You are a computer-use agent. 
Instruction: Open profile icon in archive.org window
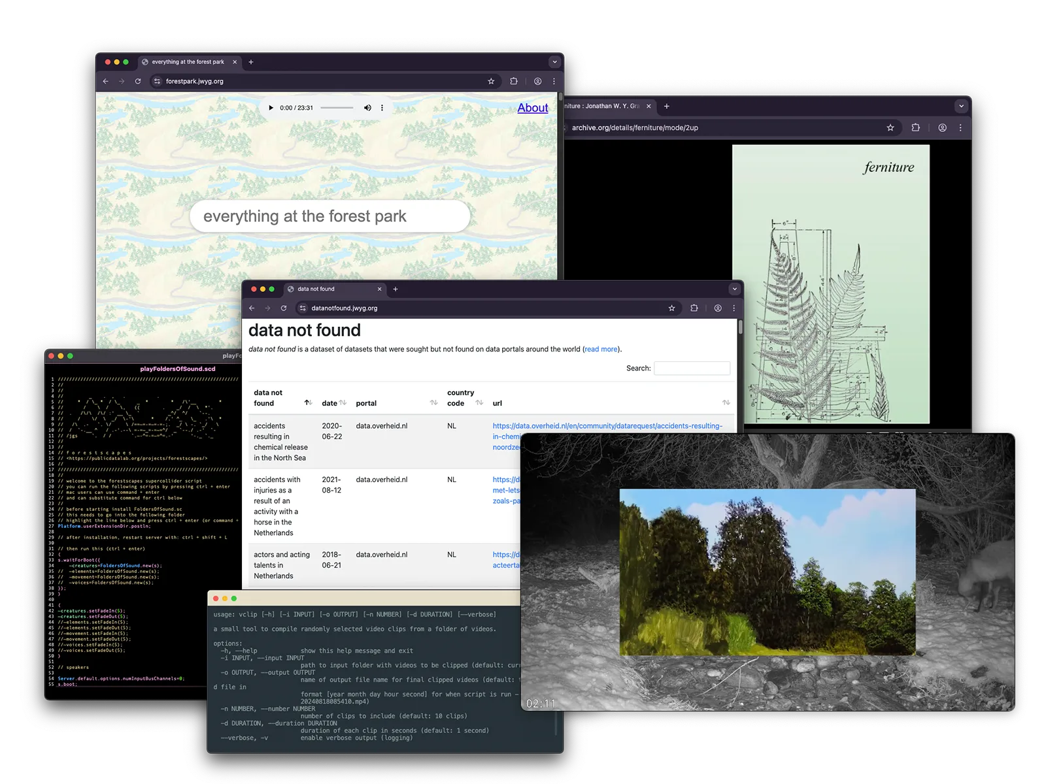(942, 128)
